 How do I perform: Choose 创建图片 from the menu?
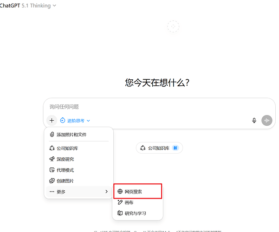[x=78, y=181]
